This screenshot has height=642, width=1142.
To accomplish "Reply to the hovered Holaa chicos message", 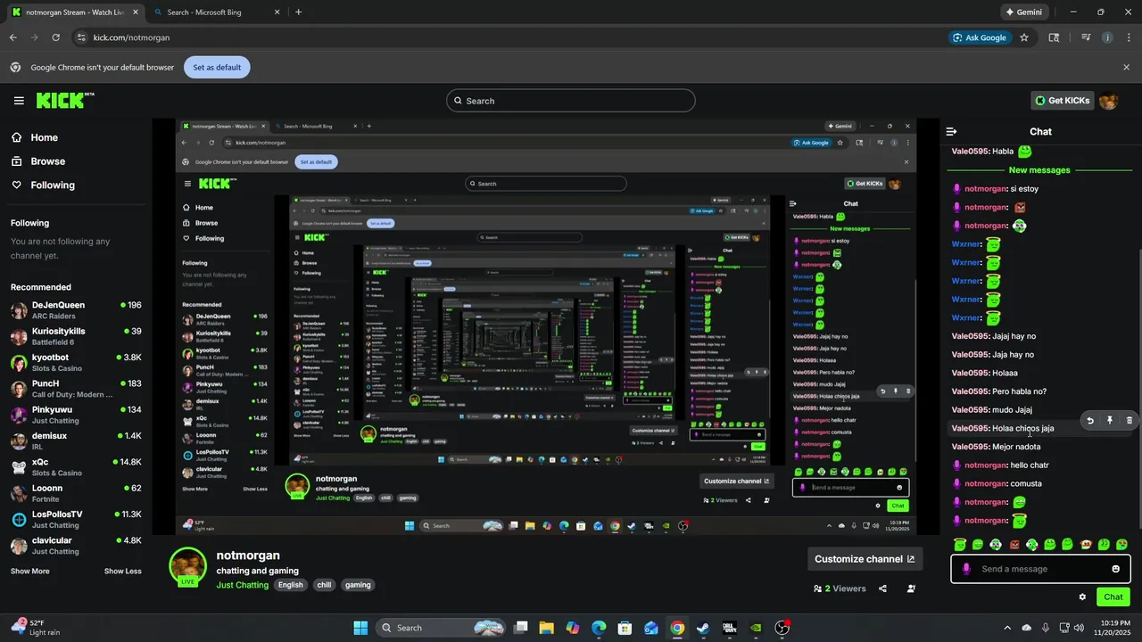I will [x=1089, y=420].
